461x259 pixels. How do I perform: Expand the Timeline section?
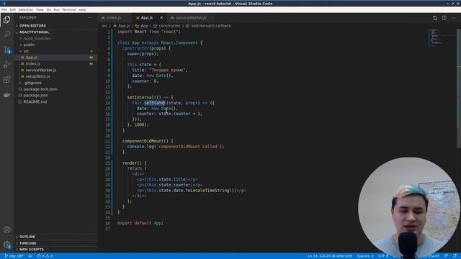[x=27, y=243]
